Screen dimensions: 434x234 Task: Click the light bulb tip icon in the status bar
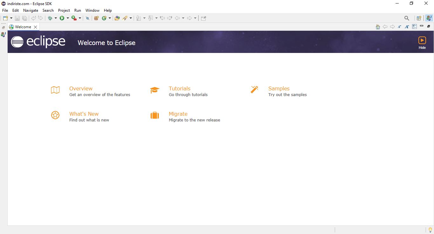(x=431, y=230)
